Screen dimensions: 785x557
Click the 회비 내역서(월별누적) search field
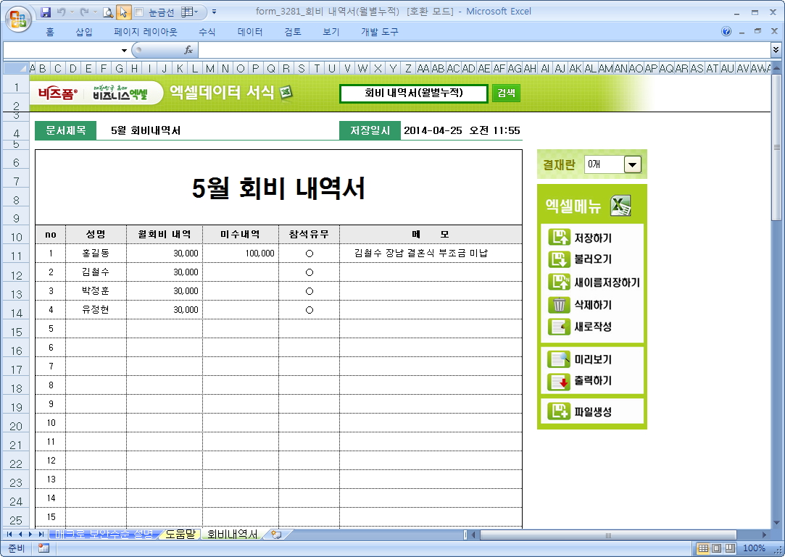point(414,93)
